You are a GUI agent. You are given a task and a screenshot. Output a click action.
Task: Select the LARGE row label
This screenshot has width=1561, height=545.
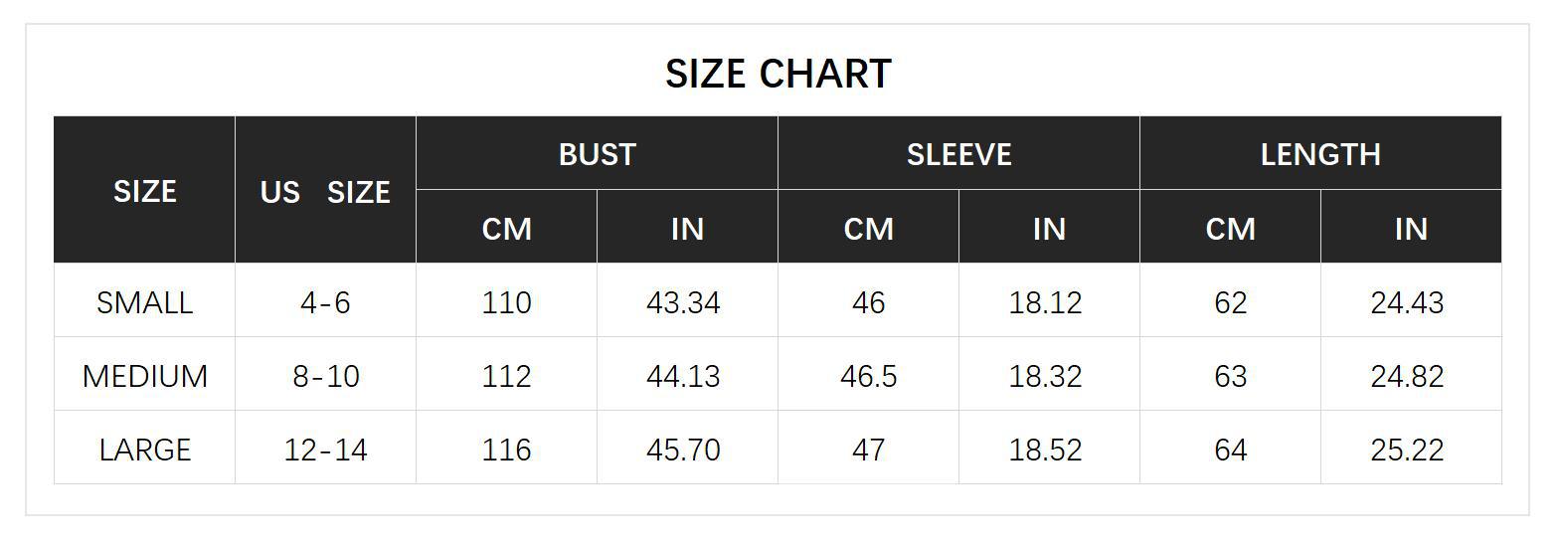coord(144,450)
